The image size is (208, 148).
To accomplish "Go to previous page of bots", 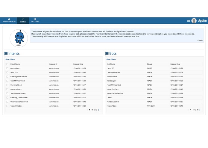I will [x=189, y=110].
